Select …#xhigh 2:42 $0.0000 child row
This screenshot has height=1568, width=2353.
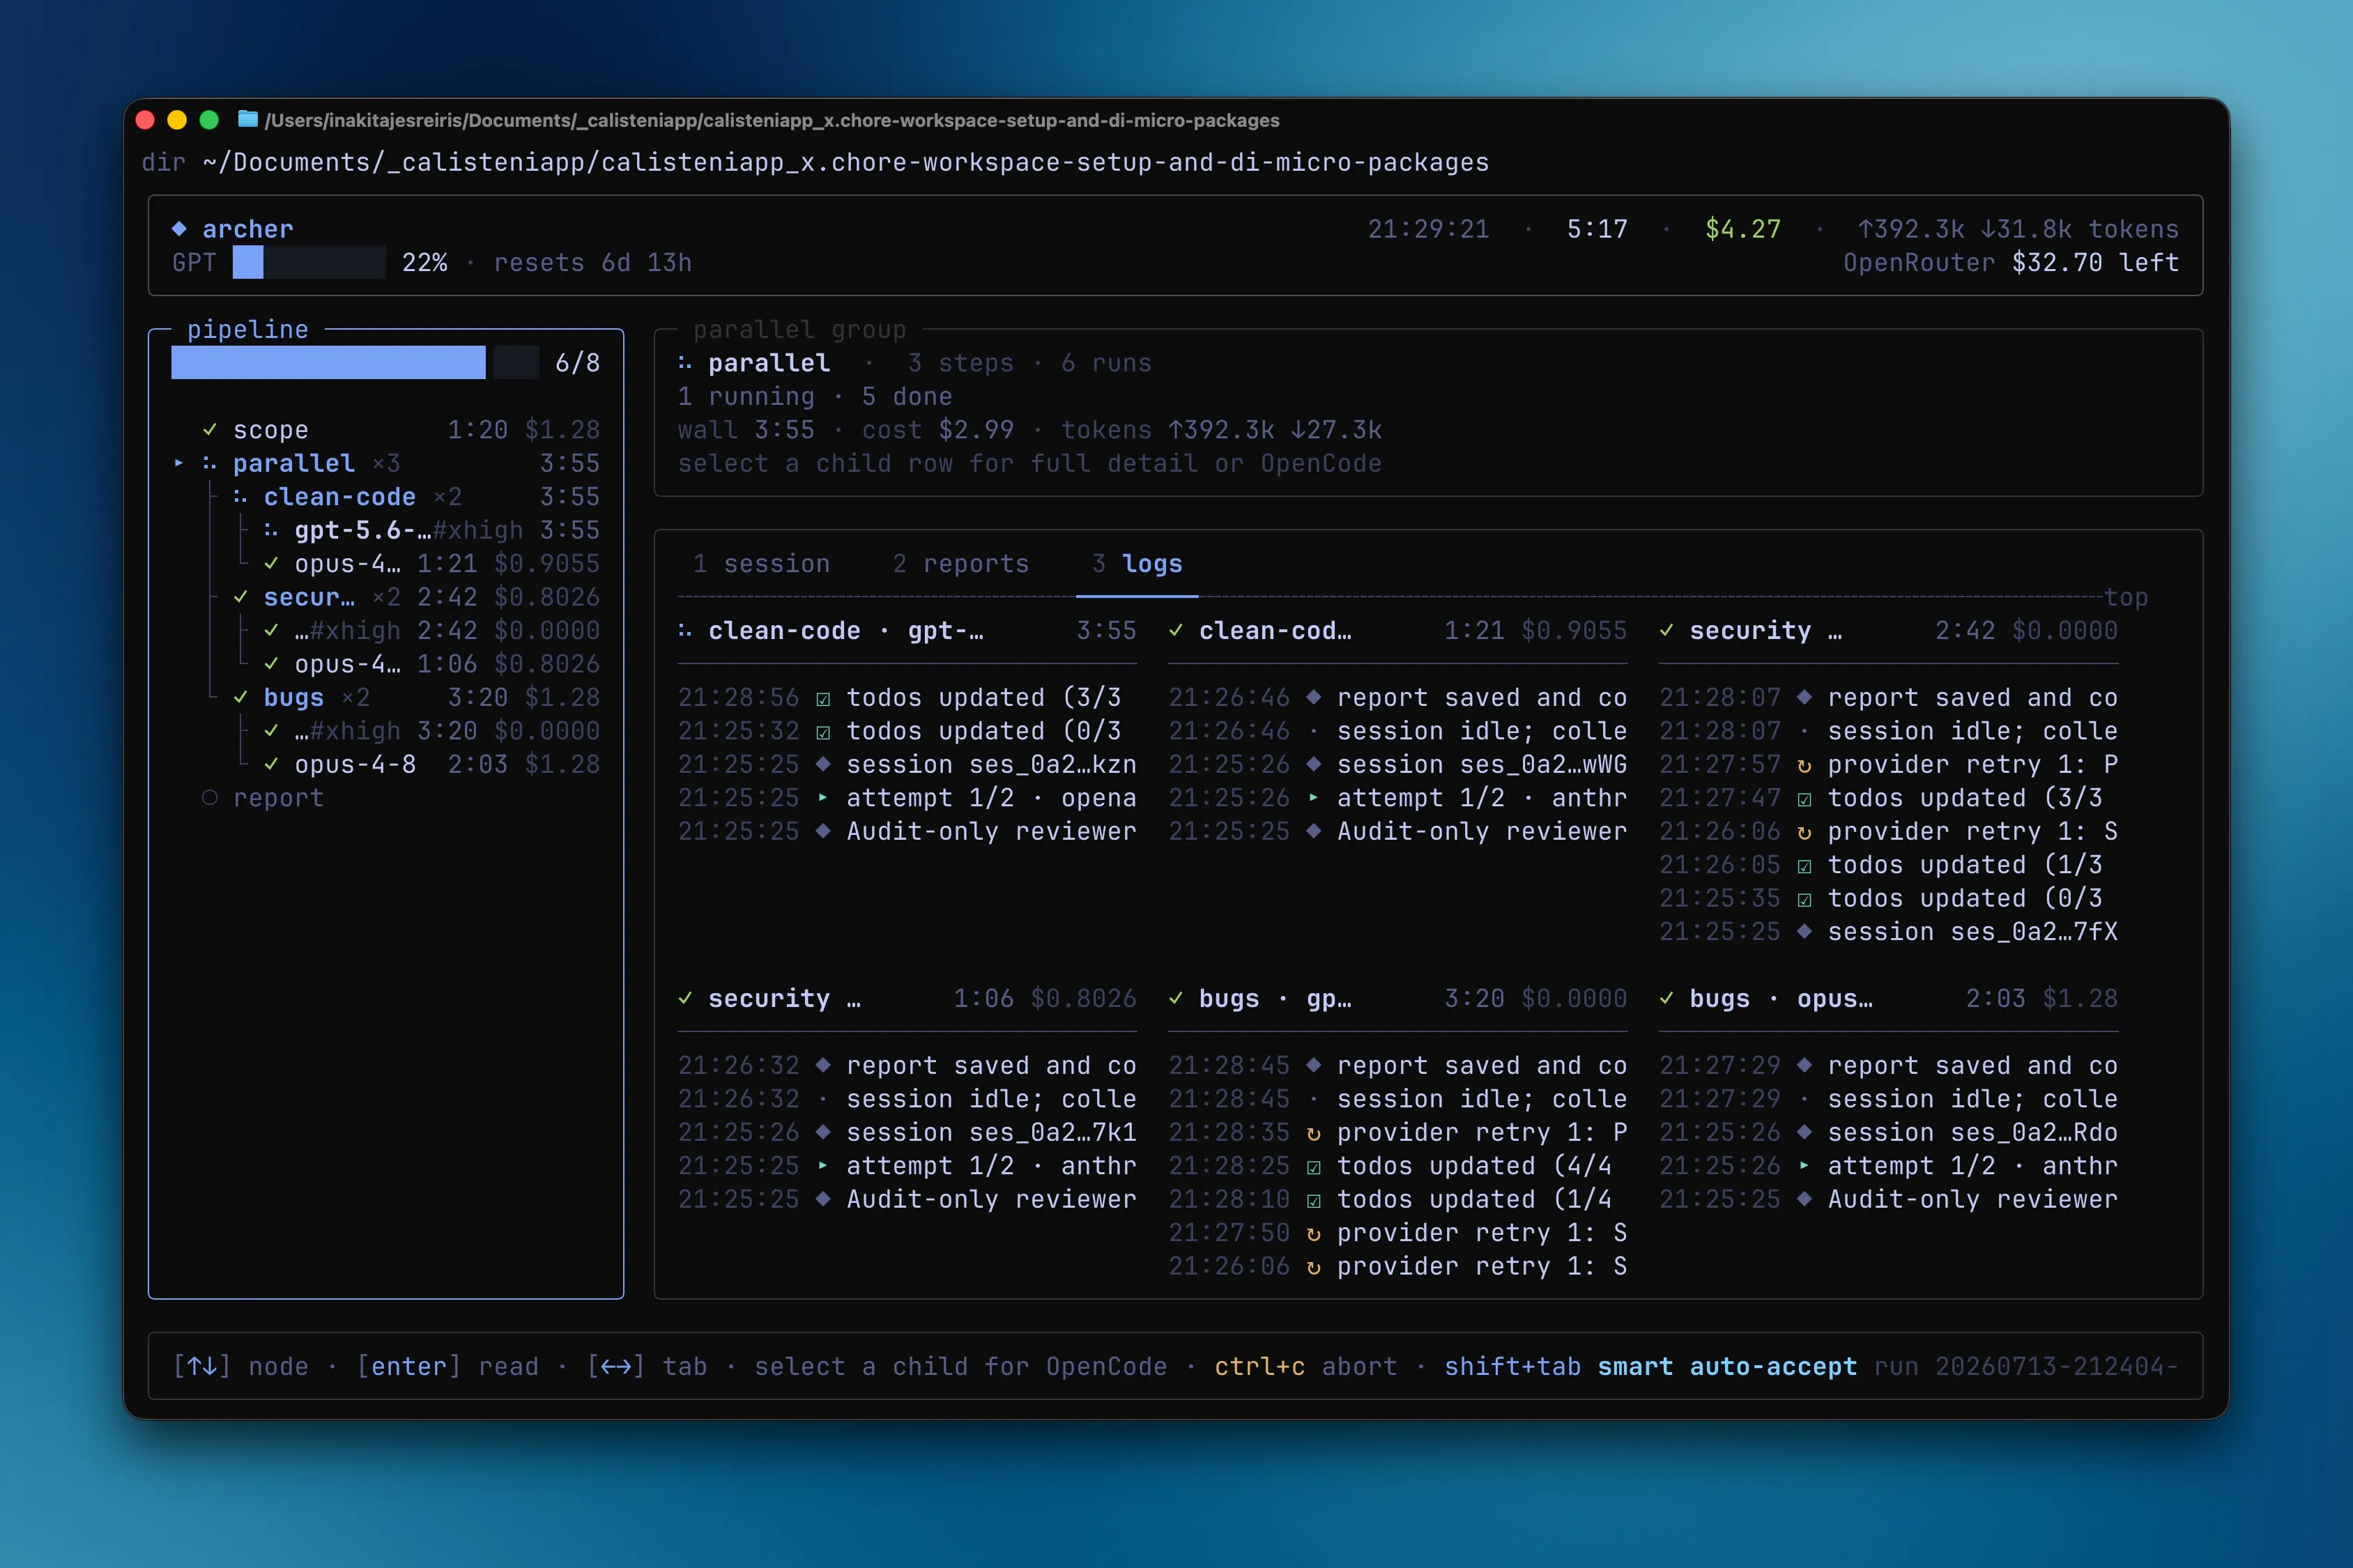tap(431, 631)
